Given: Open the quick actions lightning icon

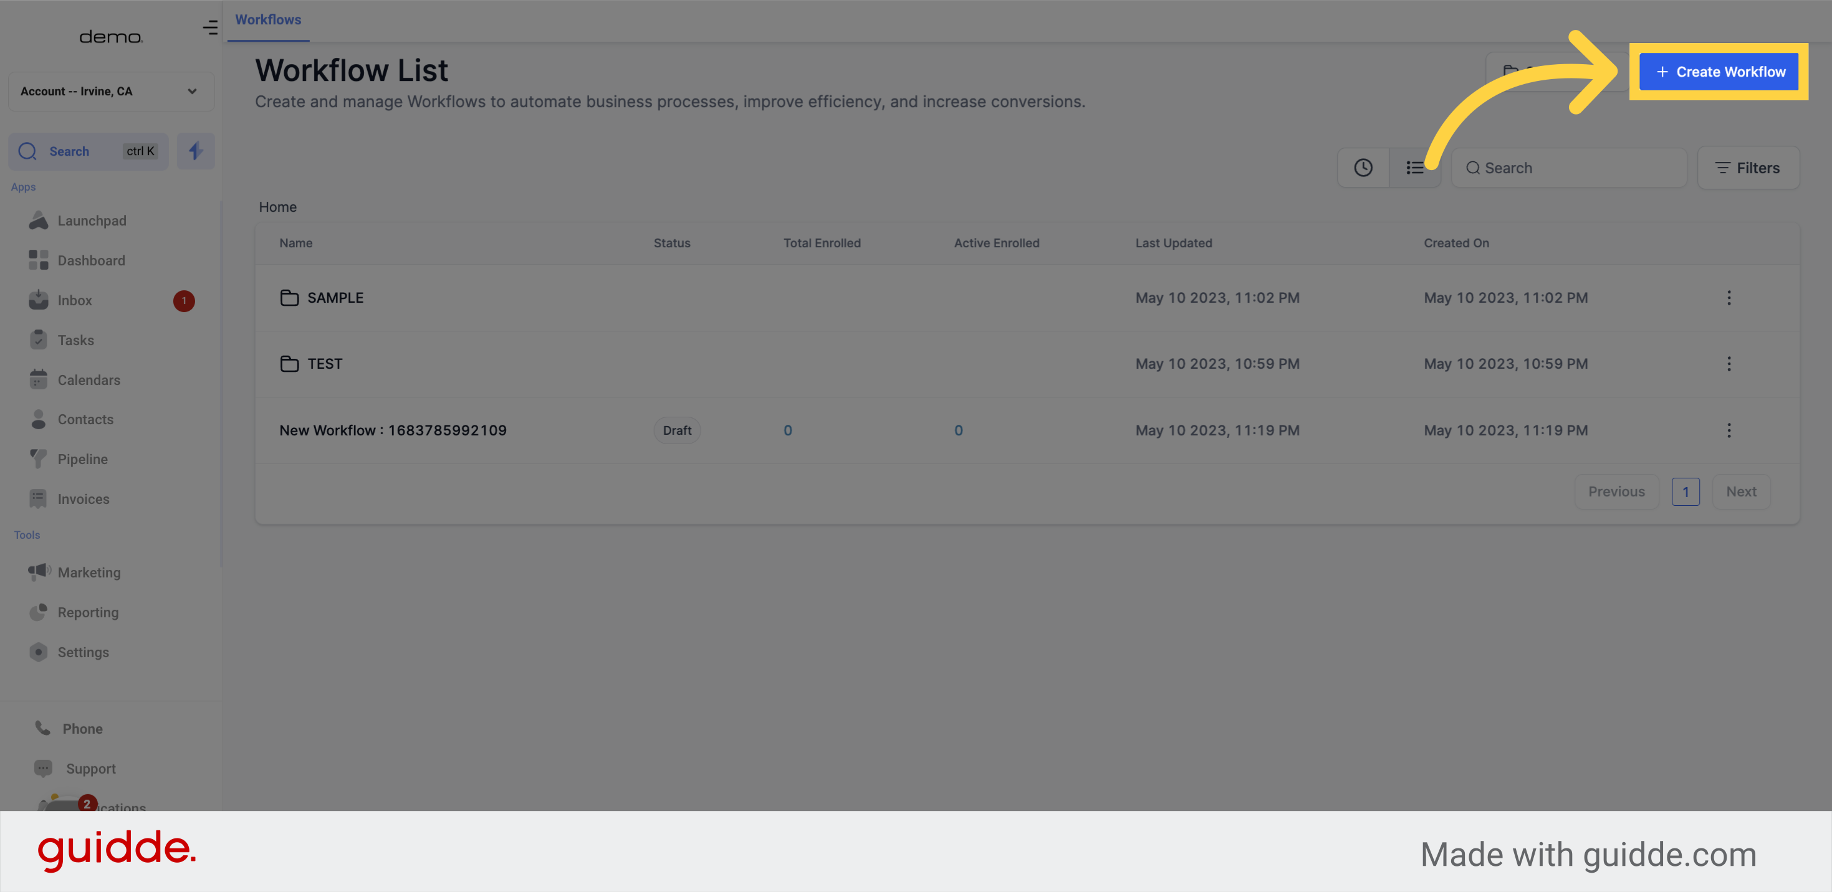Looking at the screenshot, I should pos(196,151).
